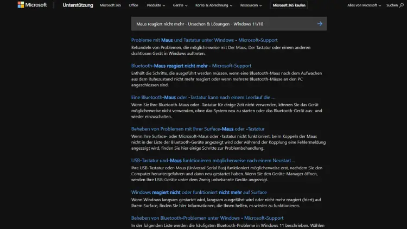Open USB-Tastatur und-Maus Neustart result

213,161
